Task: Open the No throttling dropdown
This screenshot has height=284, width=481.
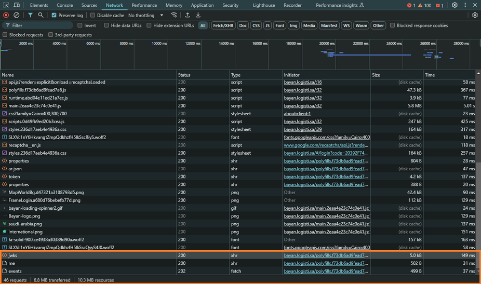Action: coord(145,16)
